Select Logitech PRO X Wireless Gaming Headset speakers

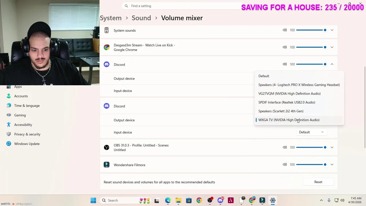pyautogui.click(x=299, y=85)
